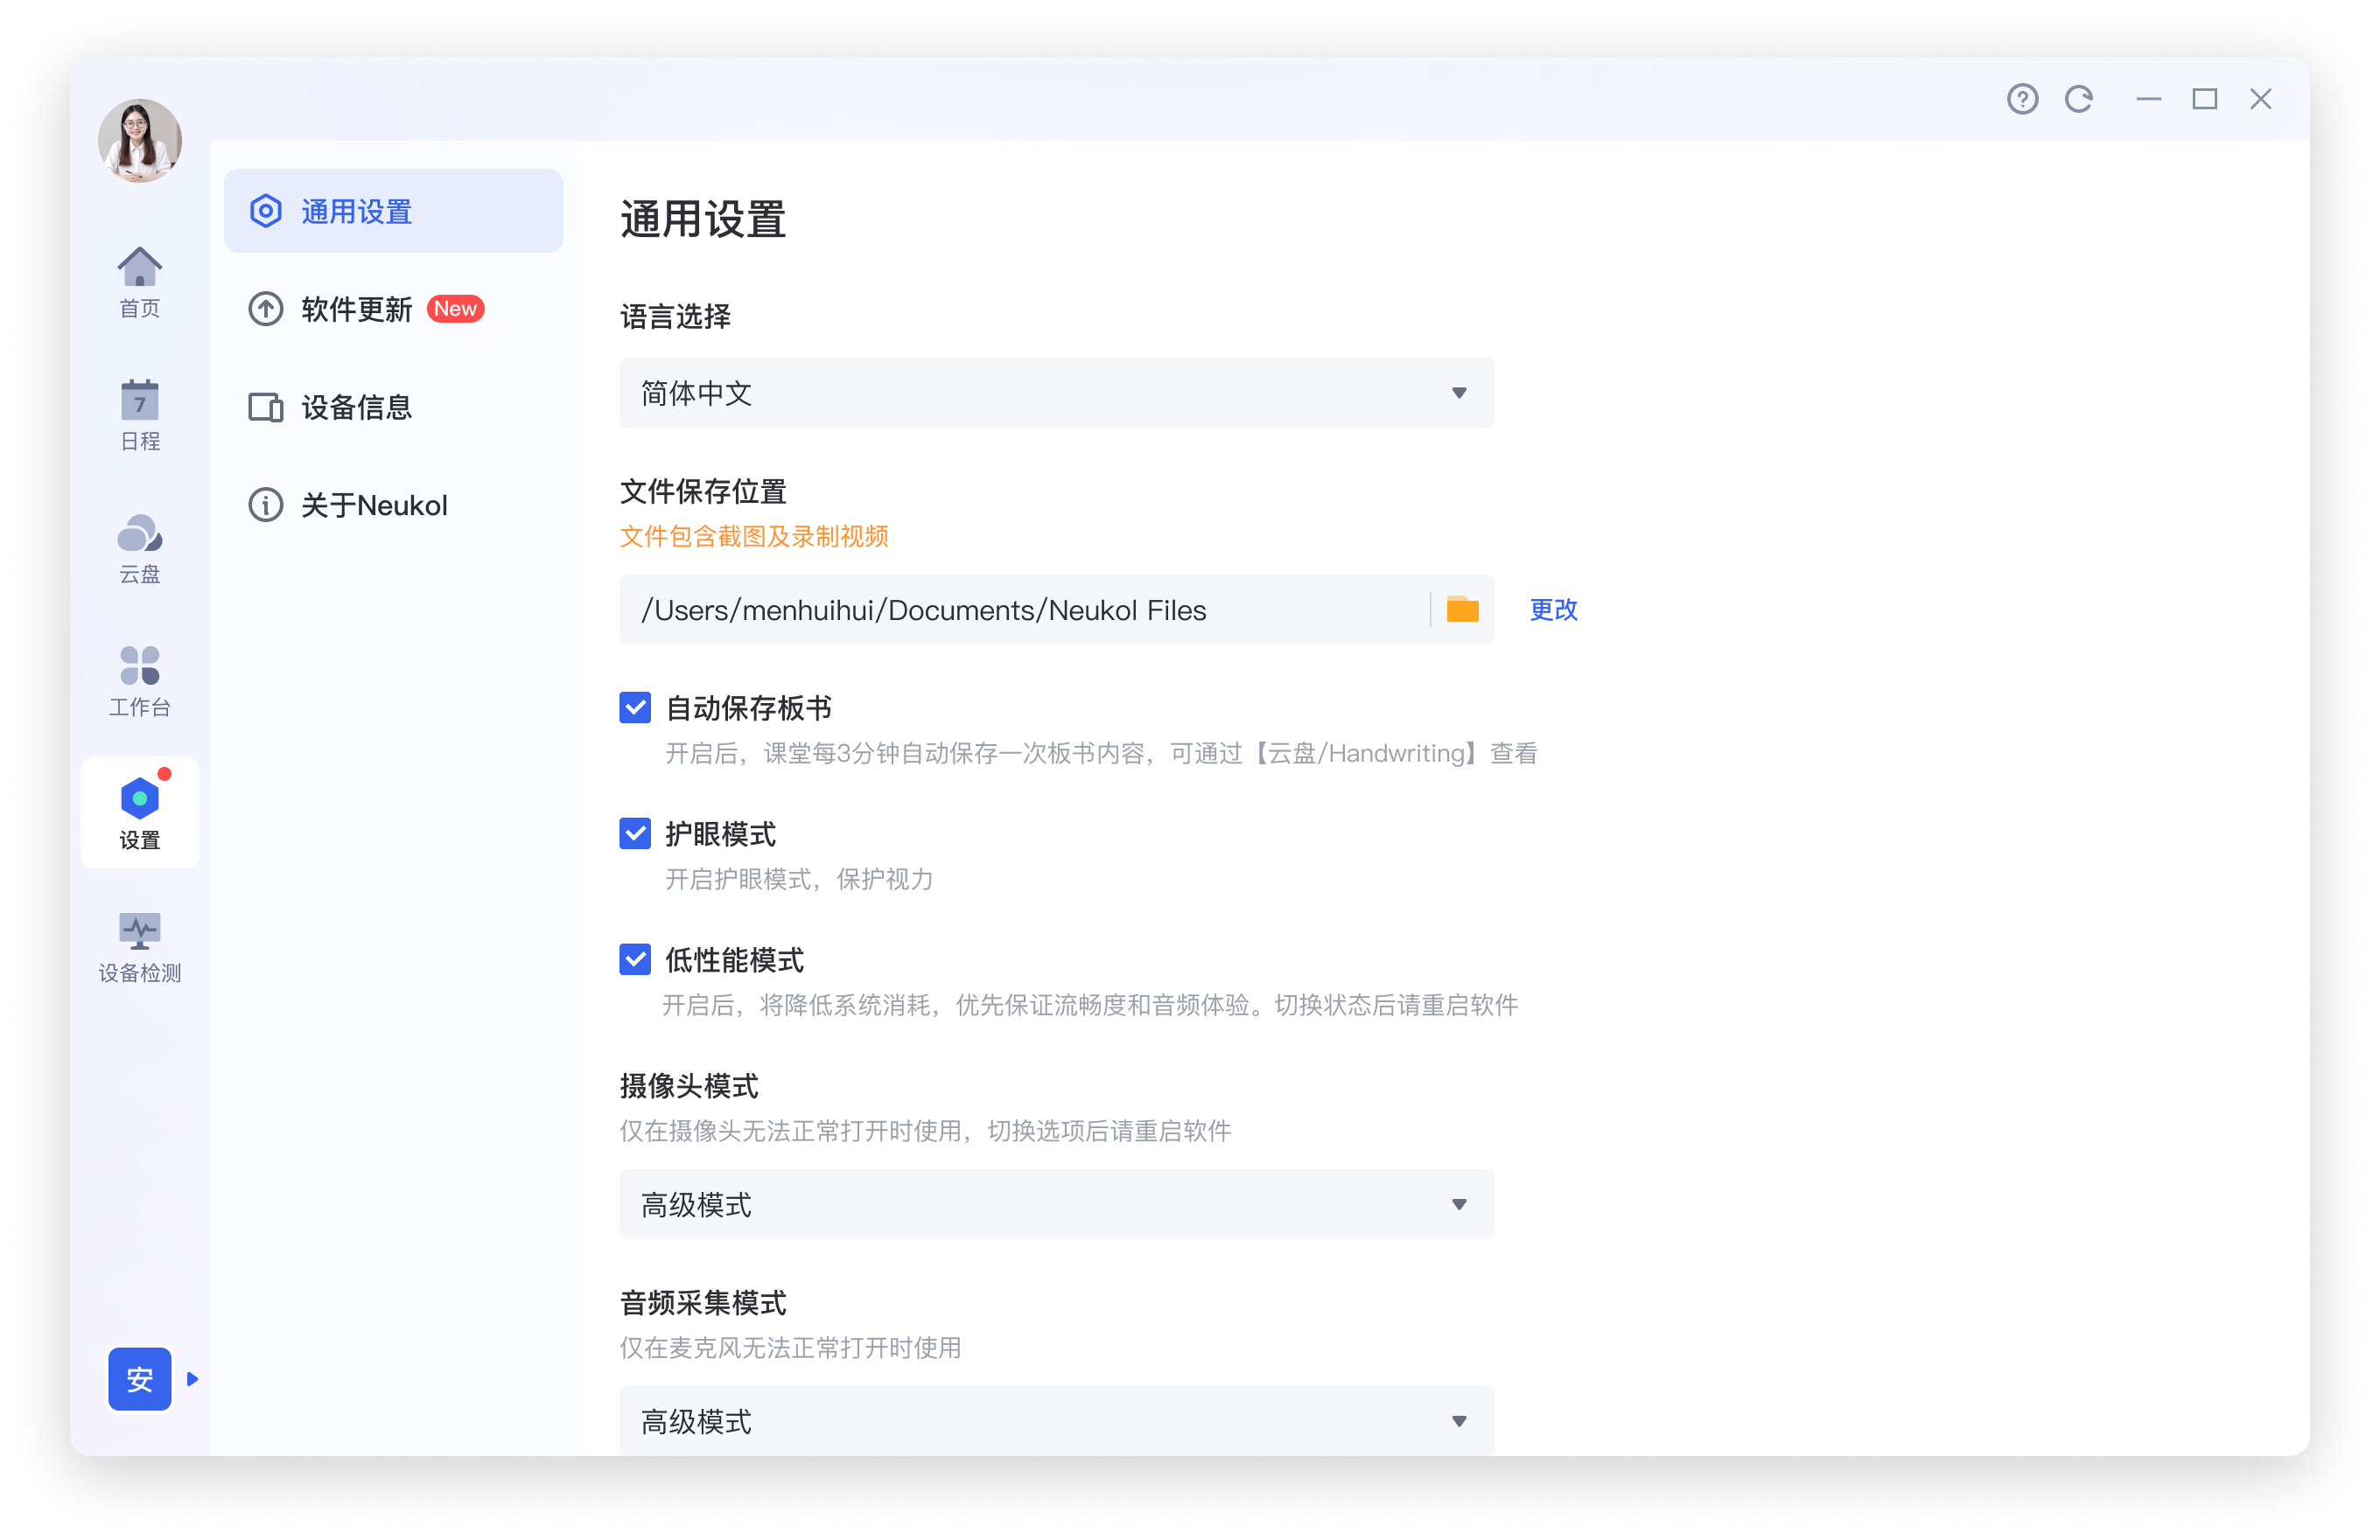Click the help question mark icon
The height and width of the screenshot is (1540, 2380).
tap(2022, 99)
